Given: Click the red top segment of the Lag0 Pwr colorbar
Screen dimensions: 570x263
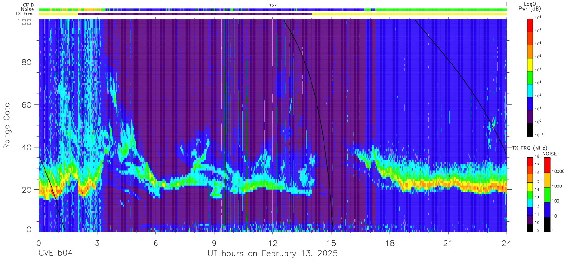Looking at the screenshot, I should (530, 25).
